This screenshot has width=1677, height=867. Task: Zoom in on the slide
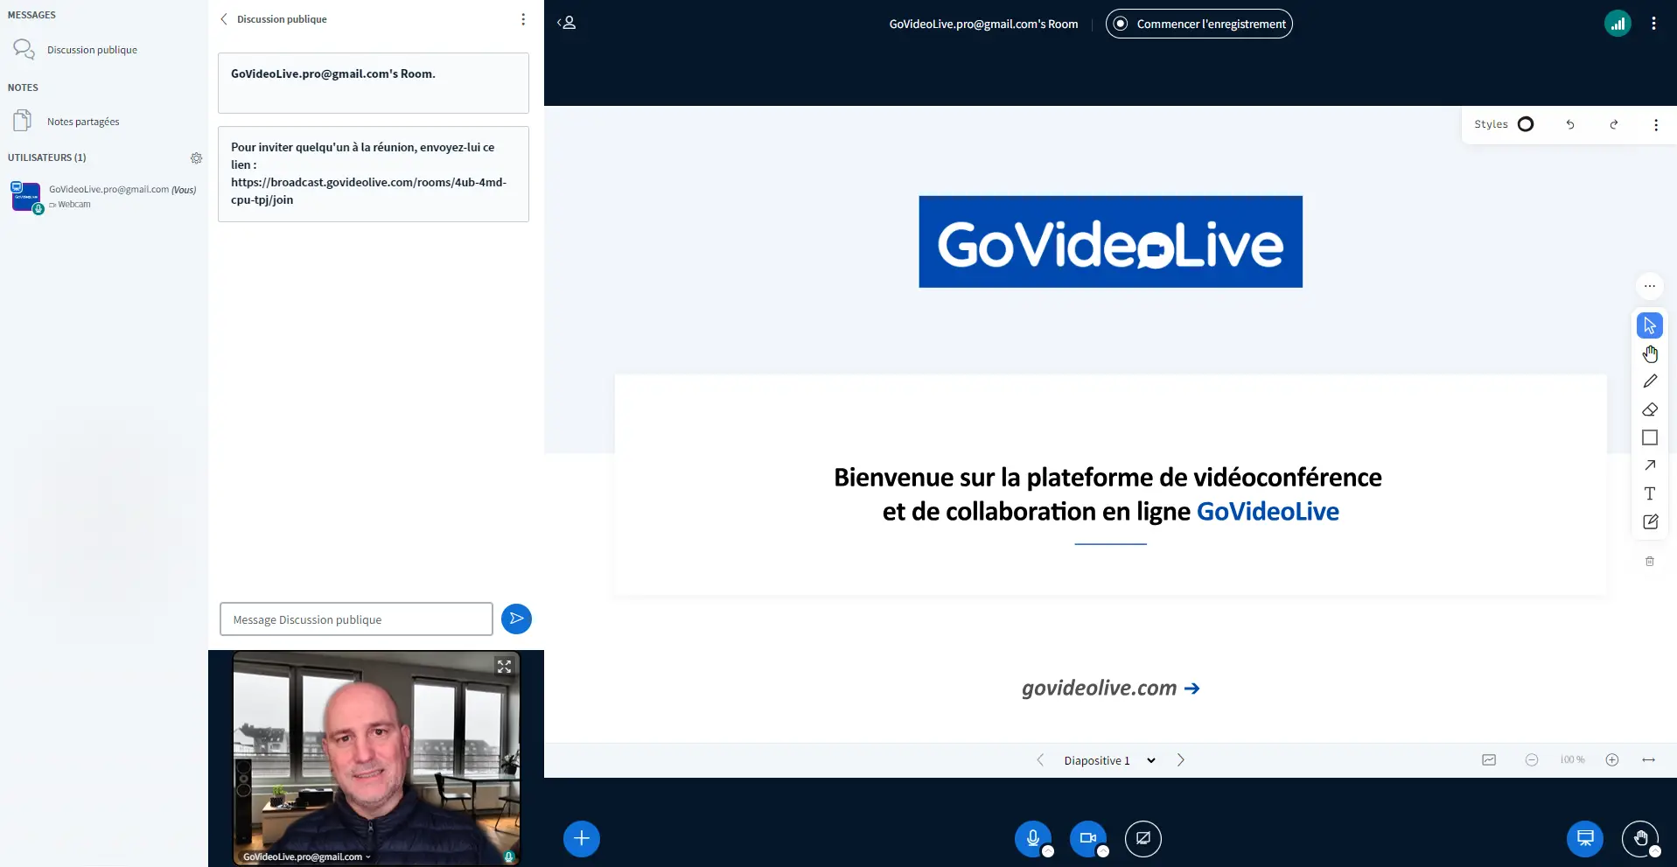pos(1611,760)
